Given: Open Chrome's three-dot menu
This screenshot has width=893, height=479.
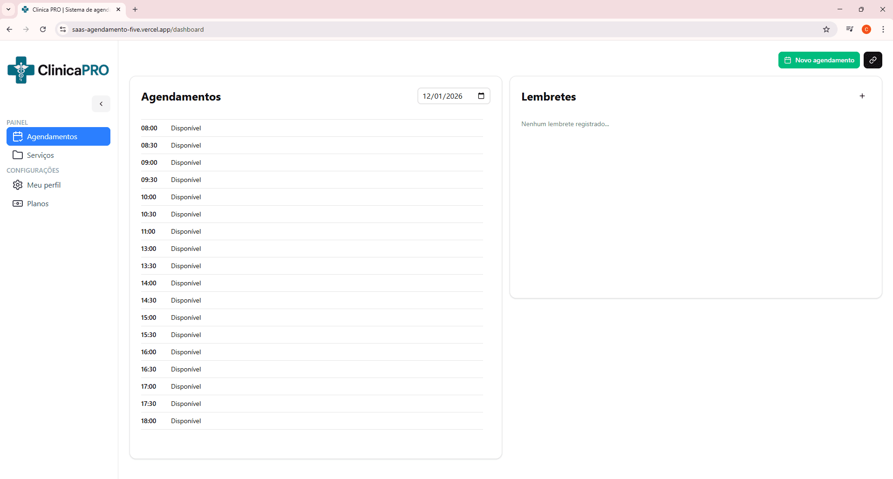Looking at the screenshot, I should click(883, 29).
